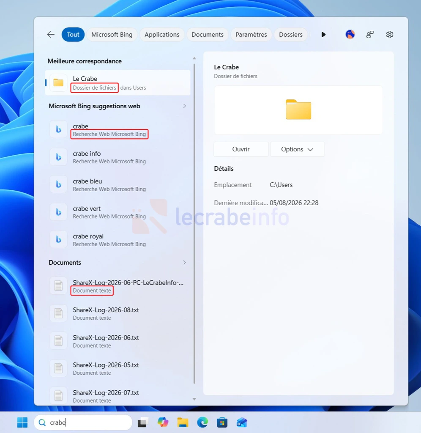Open ShareX-Log-2026-06.txt file name
The width and height of the screenshot is (421, 433).
(106, 337)
